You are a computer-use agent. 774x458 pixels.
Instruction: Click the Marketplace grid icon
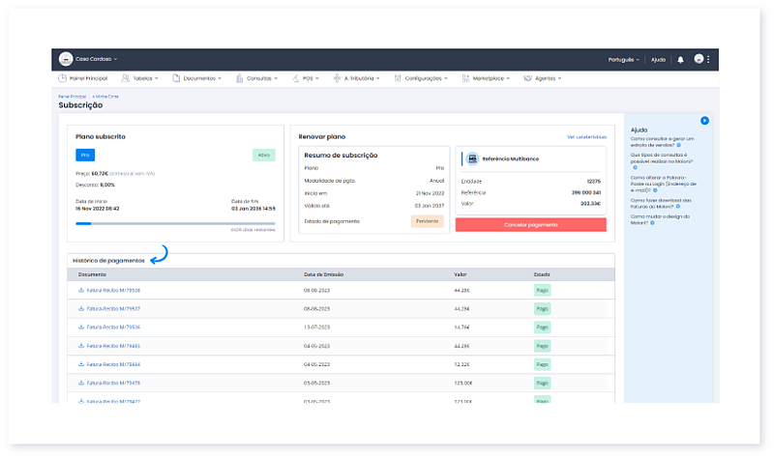[x=465, y=78]
